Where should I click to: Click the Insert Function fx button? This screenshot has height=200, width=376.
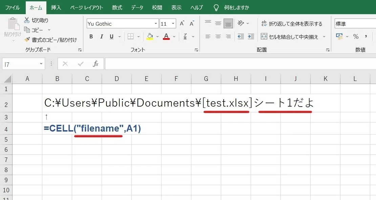[96, 64]
